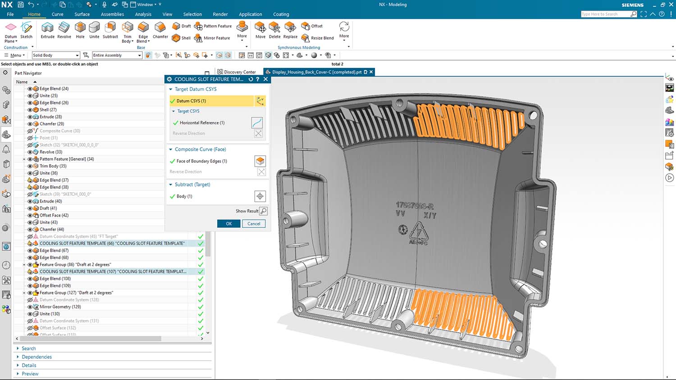Click the Show Result magnifier icon
Image resolution: width=676 pixels, height=380 pixels.
click(x=264, y=211)
